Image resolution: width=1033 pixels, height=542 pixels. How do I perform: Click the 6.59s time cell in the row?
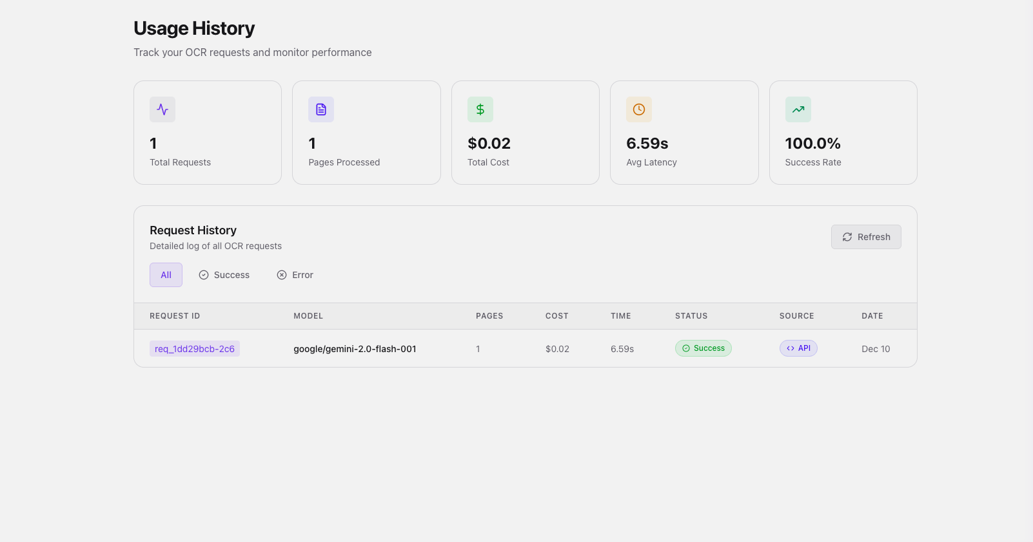622,349
